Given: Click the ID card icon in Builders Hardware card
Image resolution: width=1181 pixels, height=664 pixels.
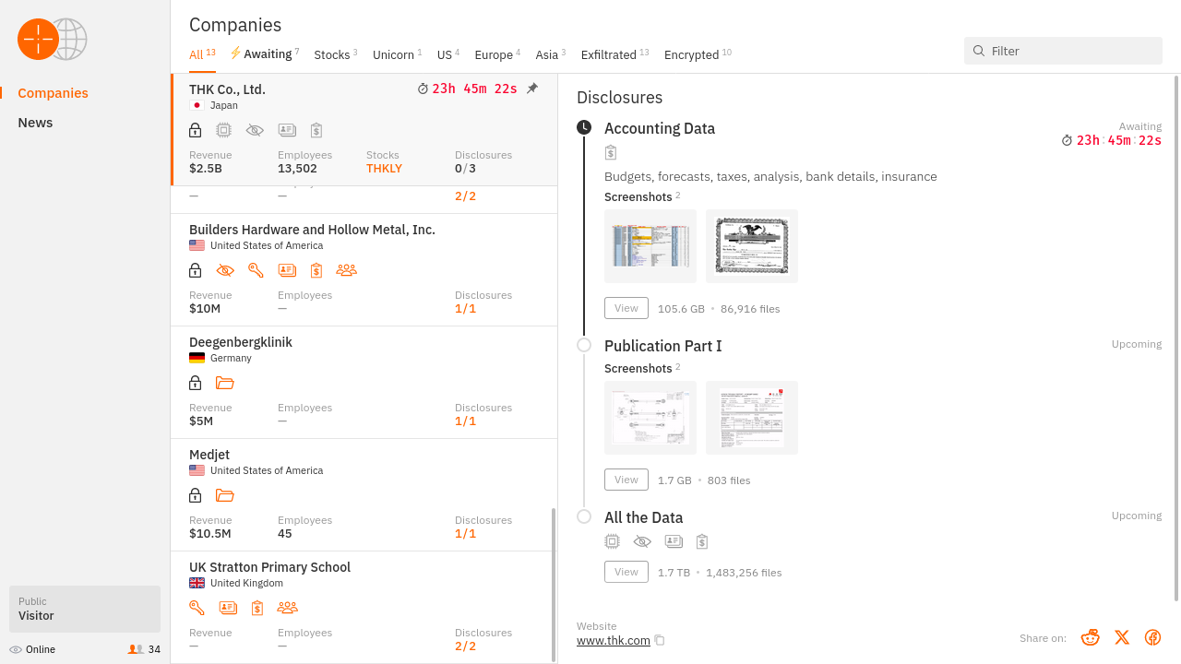Looking at the screenshot, I should (x=287, y=270).
